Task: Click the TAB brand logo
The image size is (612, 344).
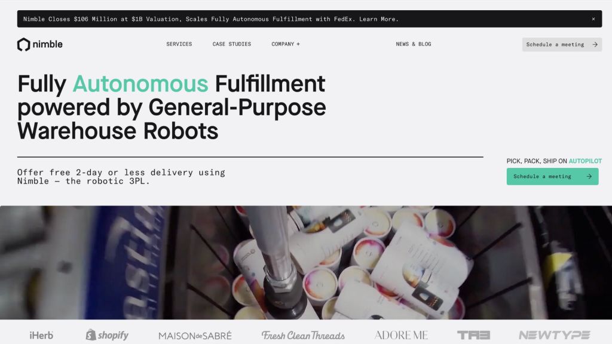Action: pos(473,335)
